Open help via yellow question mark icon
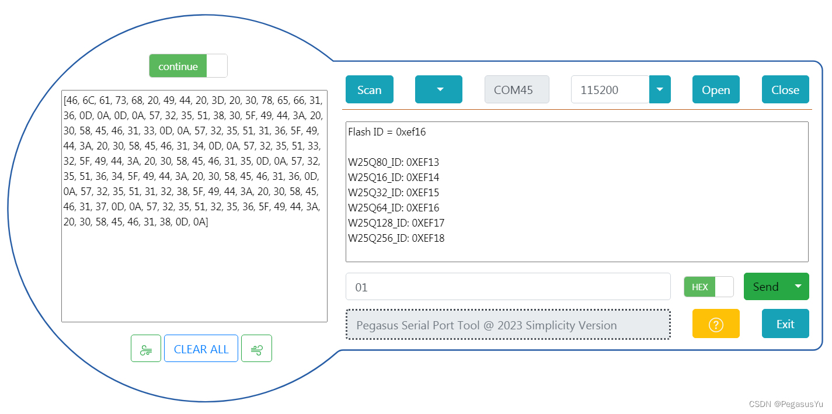 [x=716, y=323]
